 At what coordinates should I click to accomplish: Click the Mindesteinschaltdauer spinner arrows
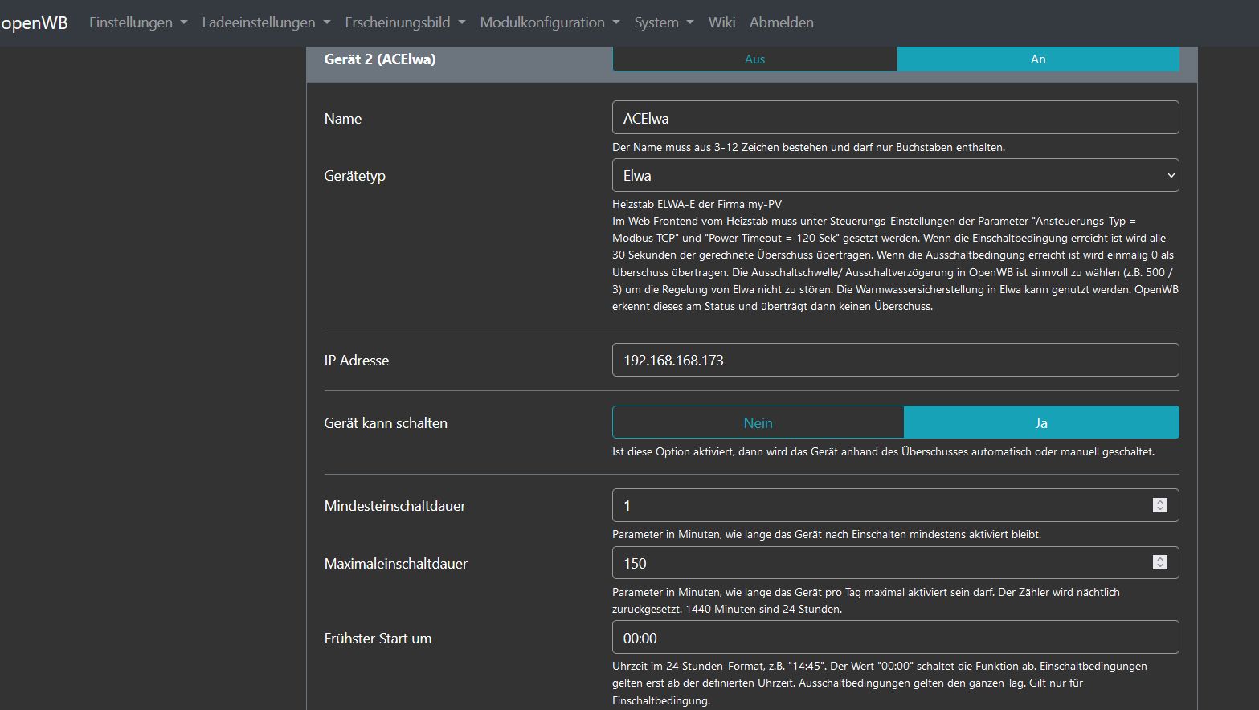tap(1159, 505)
